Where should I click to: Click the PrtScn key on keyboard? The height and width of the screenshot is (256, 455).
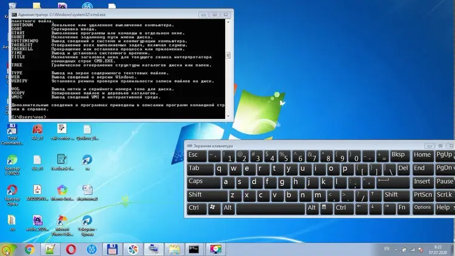[x=422, y=196]
